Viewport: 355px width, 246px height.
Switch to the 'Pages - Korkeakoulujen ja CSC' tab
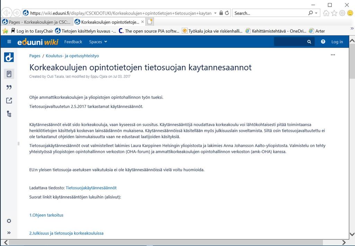coord(37,22)
